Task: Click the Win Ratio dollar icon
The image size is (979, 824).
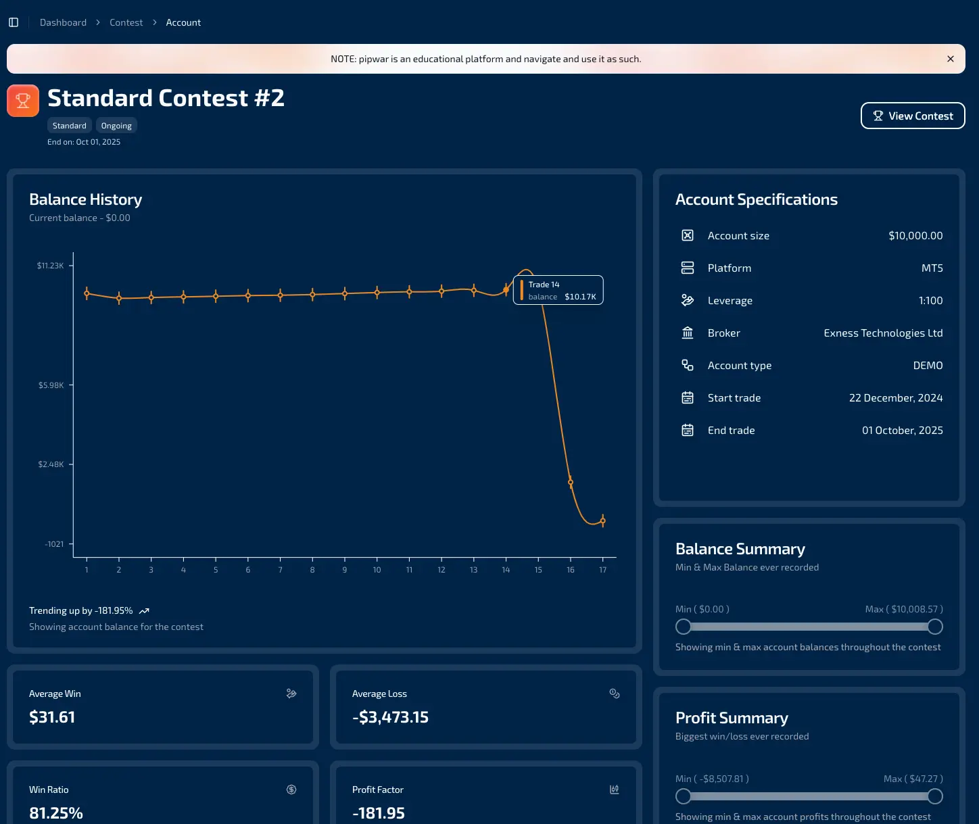Action: (x=291, y=790)
